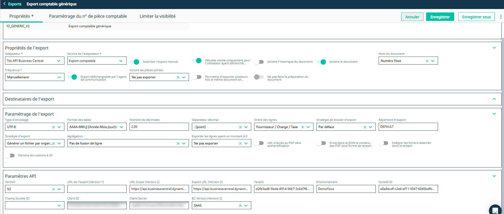Clear the Séparateur décimal selection

coord(240,127)
